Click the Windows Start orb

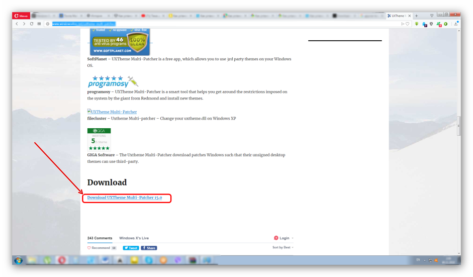19,260
